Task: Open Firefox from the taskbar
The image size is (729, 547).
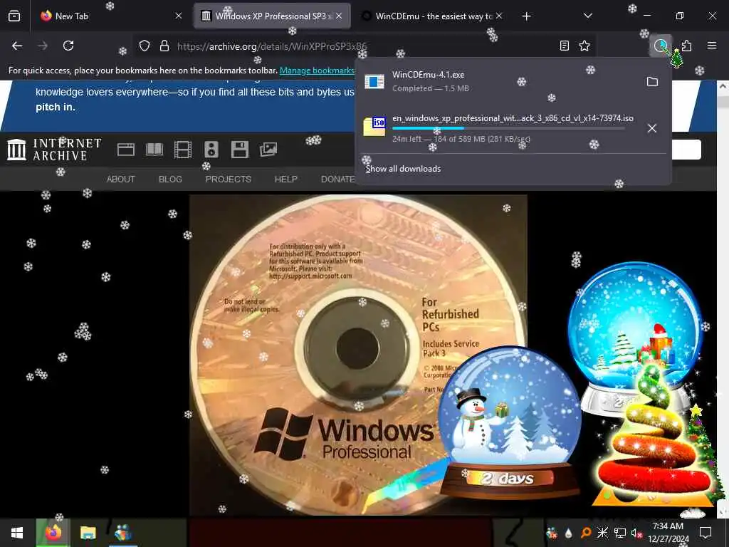Action: pyautogui.click(x=53, y=533)
